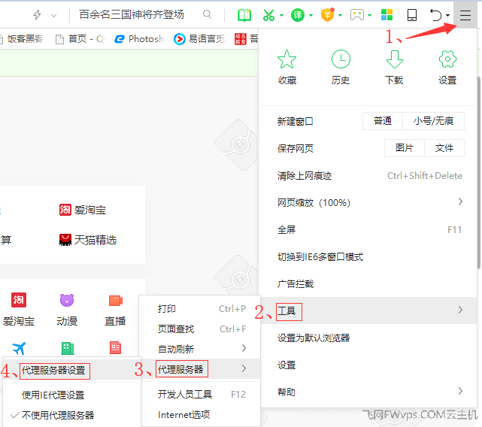Click the green translate icon
The width and height of the screenshot is (482, 427).
coord(298,15)
